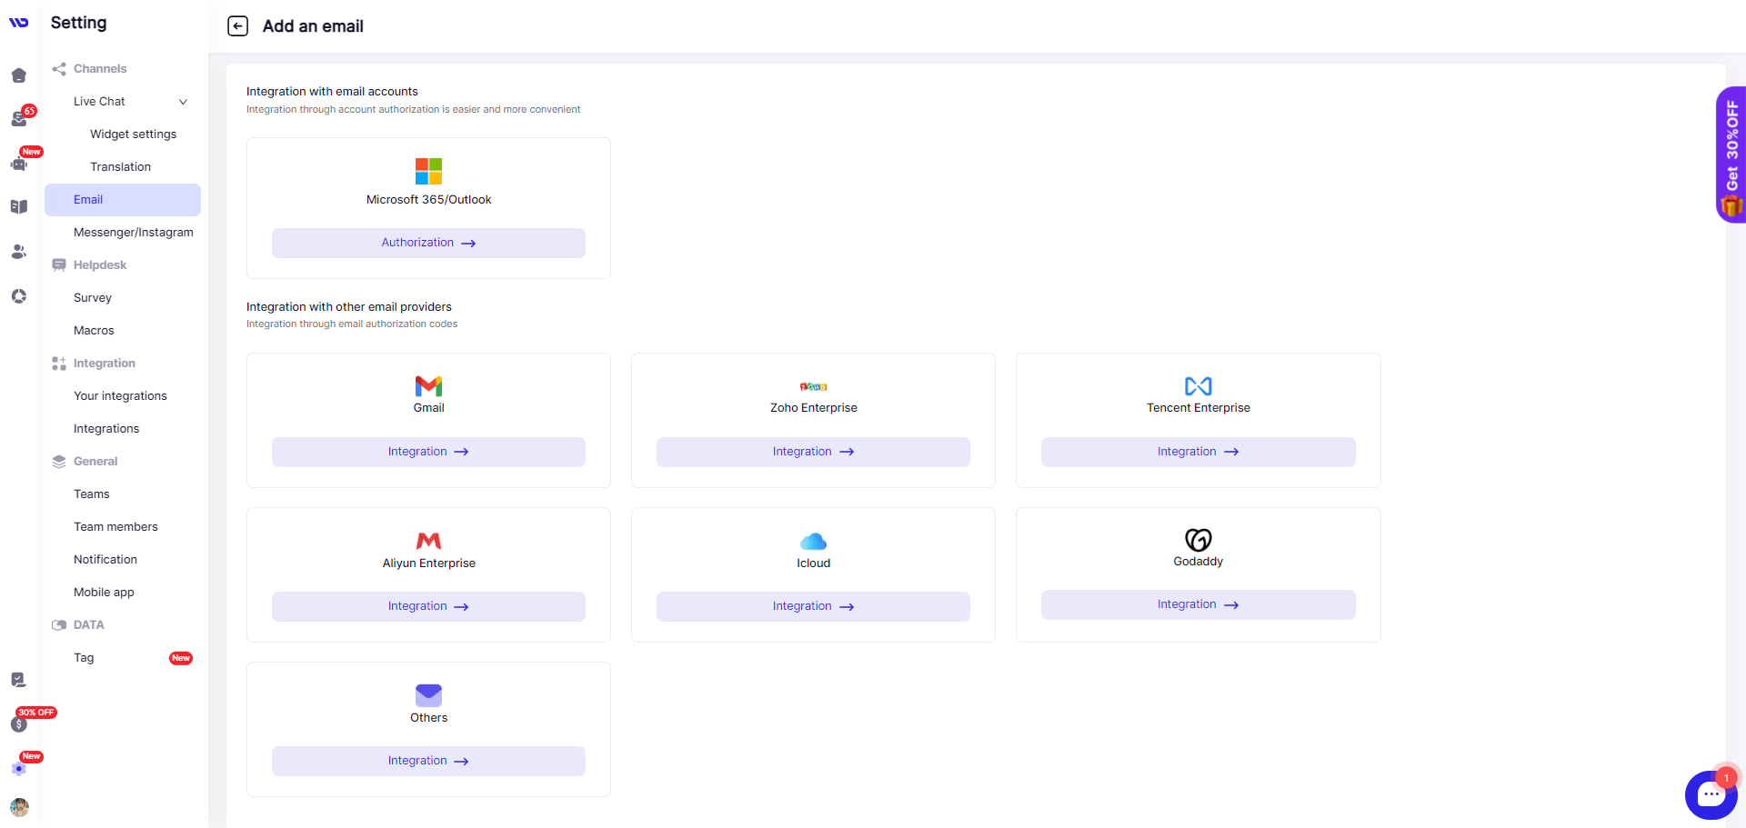This screenshot has height=828, width=1746.
Task: Click the iCloud cloud logo
Action: pos(813,542)
